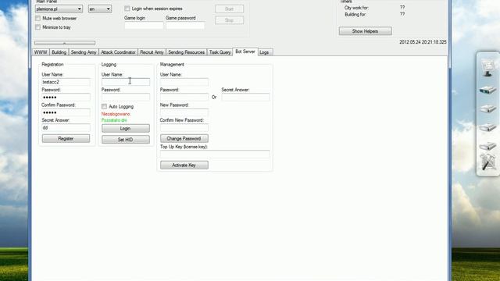This screenshot has height=281, width=500.
Task: Focus the New Password field
Action: pyautogui.click(x=184, y=112)
